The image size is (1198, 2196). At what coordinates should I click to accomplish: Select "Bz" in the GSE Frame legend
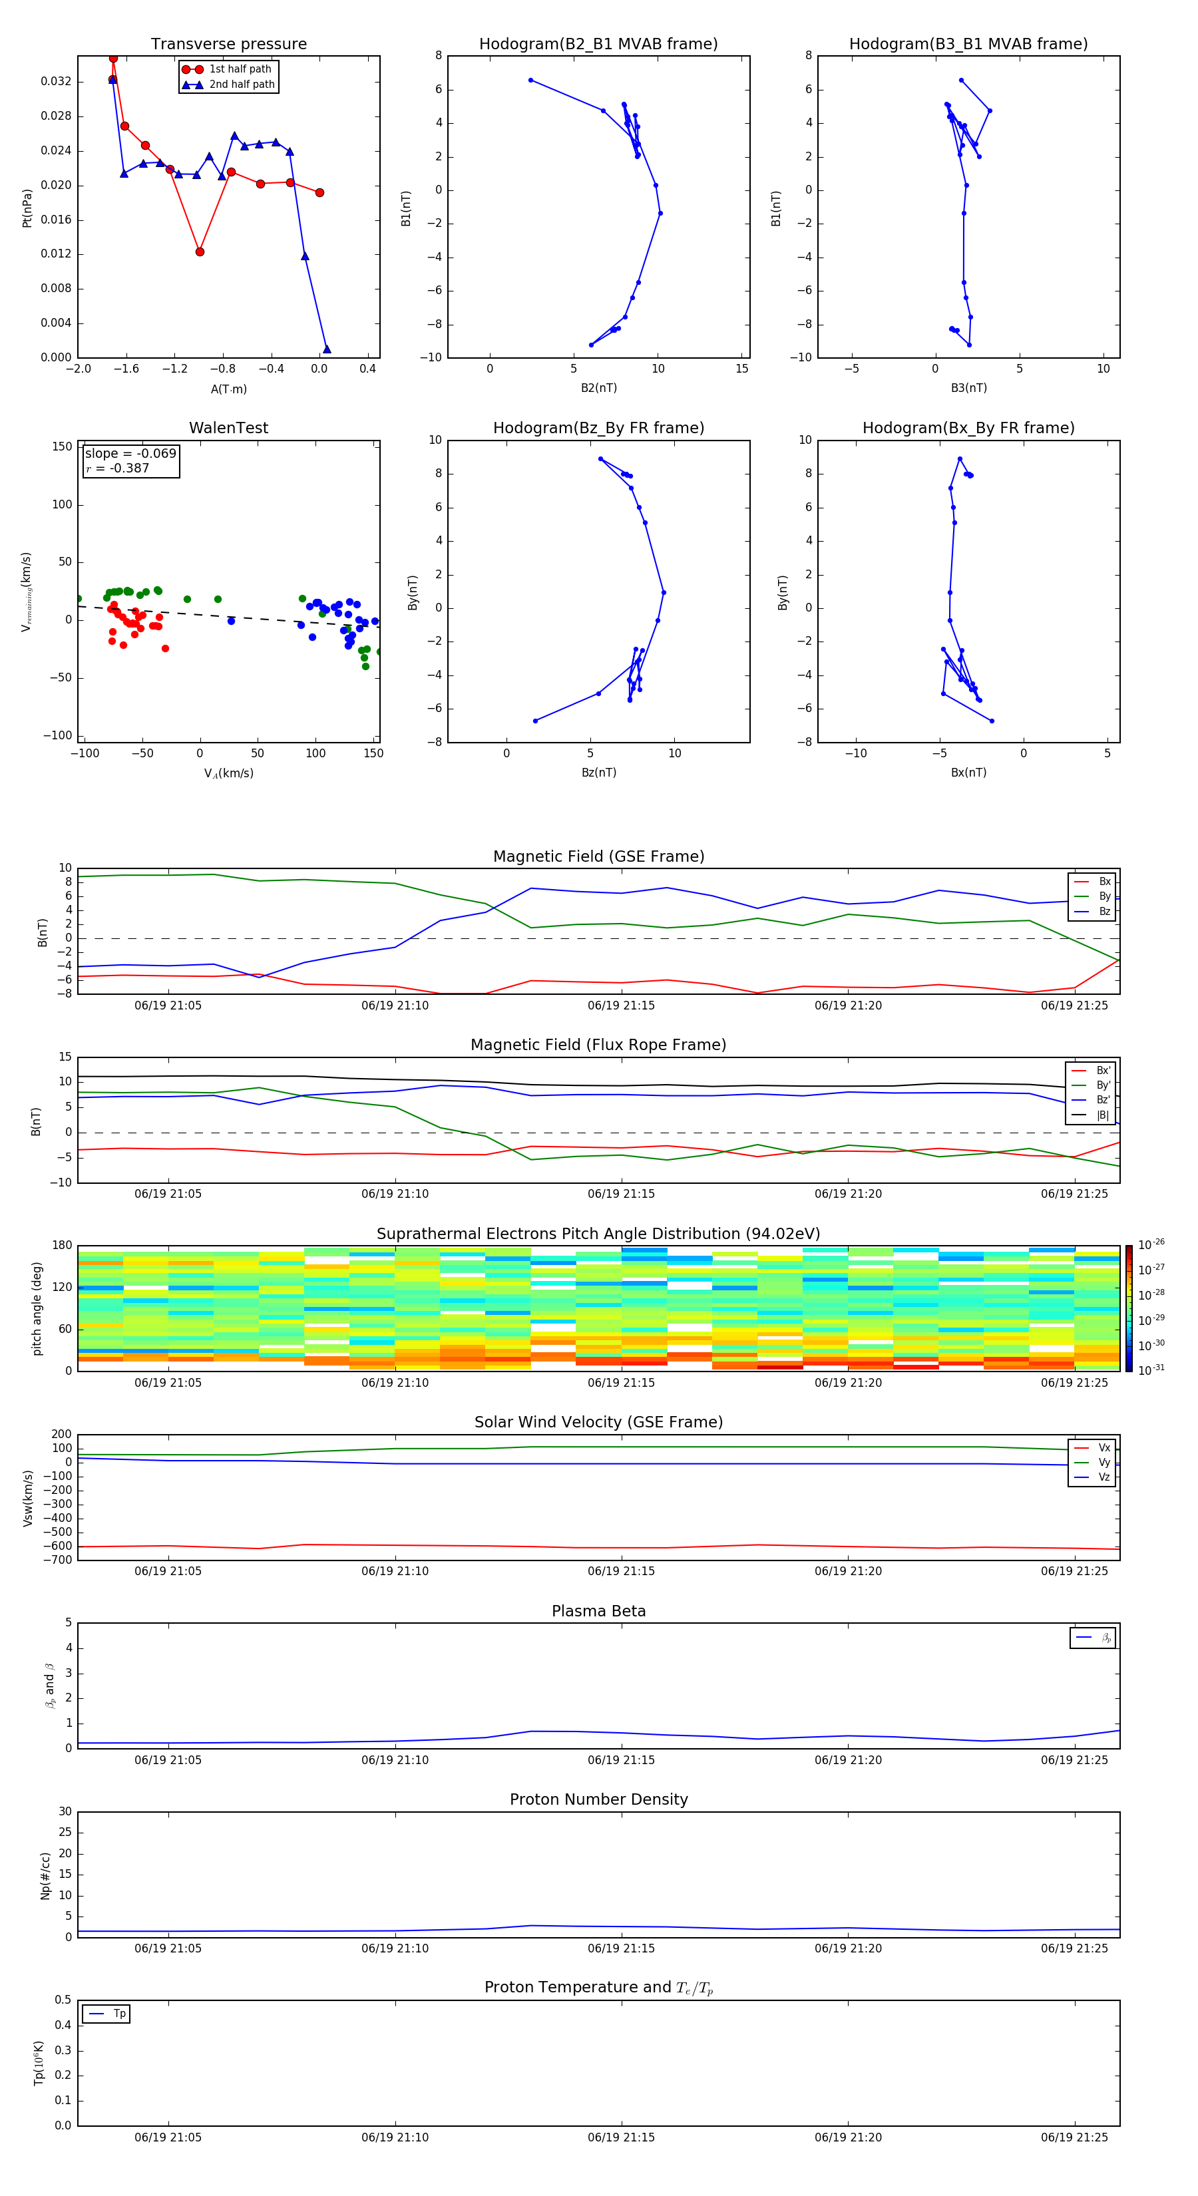[1092, 911]
